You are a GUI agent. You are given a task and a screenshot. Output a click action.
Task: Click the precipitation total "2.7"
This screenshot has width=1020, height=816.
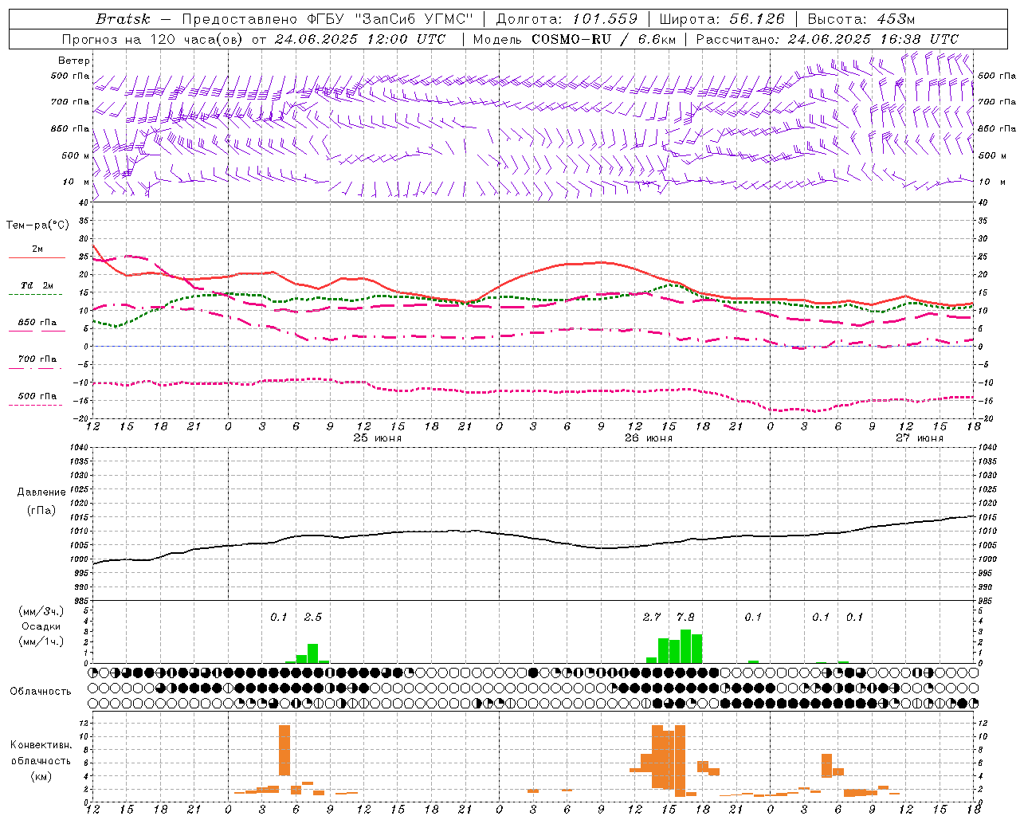point(652,618)
